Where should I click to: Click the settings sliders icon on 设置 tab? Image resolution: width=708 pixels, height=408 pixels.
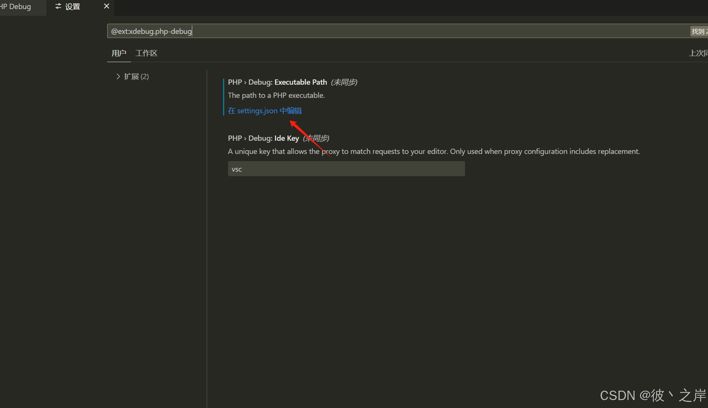58,6
